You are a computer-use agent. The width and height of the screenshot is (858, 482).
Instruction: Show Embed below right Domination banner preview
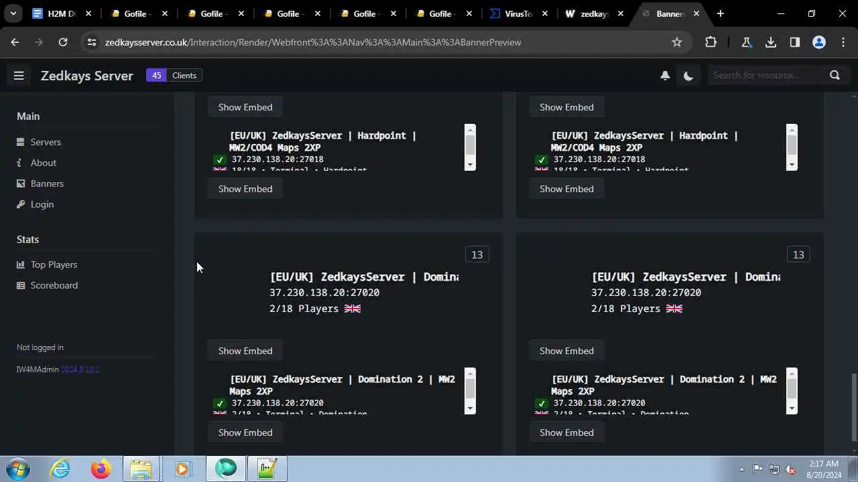pos(566,351)
